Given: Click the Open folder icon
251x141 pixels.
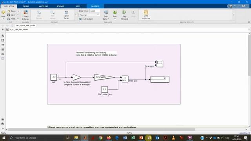Looking at the screenshot, I should pyautogui.click(x=9, y=11).
